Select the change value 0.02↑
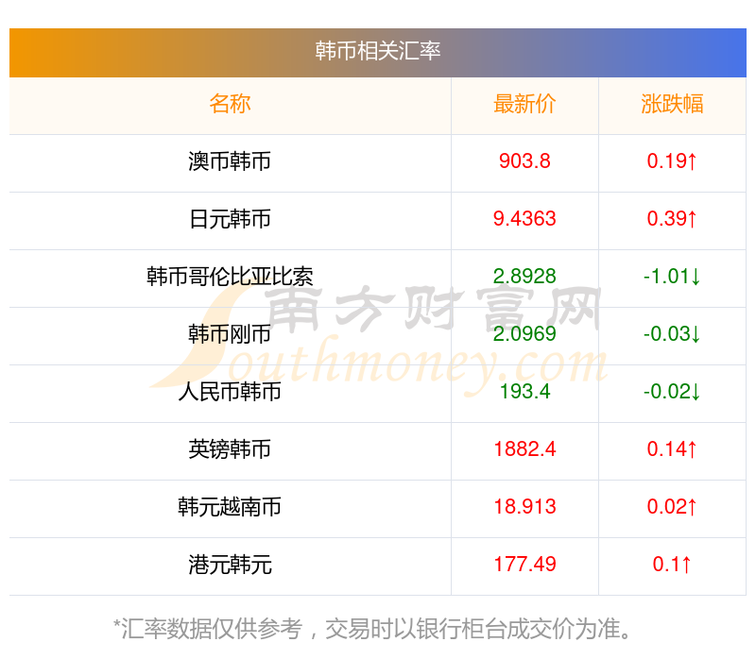The height and width of the screenshot is (659, 756). tap(672, 507)
